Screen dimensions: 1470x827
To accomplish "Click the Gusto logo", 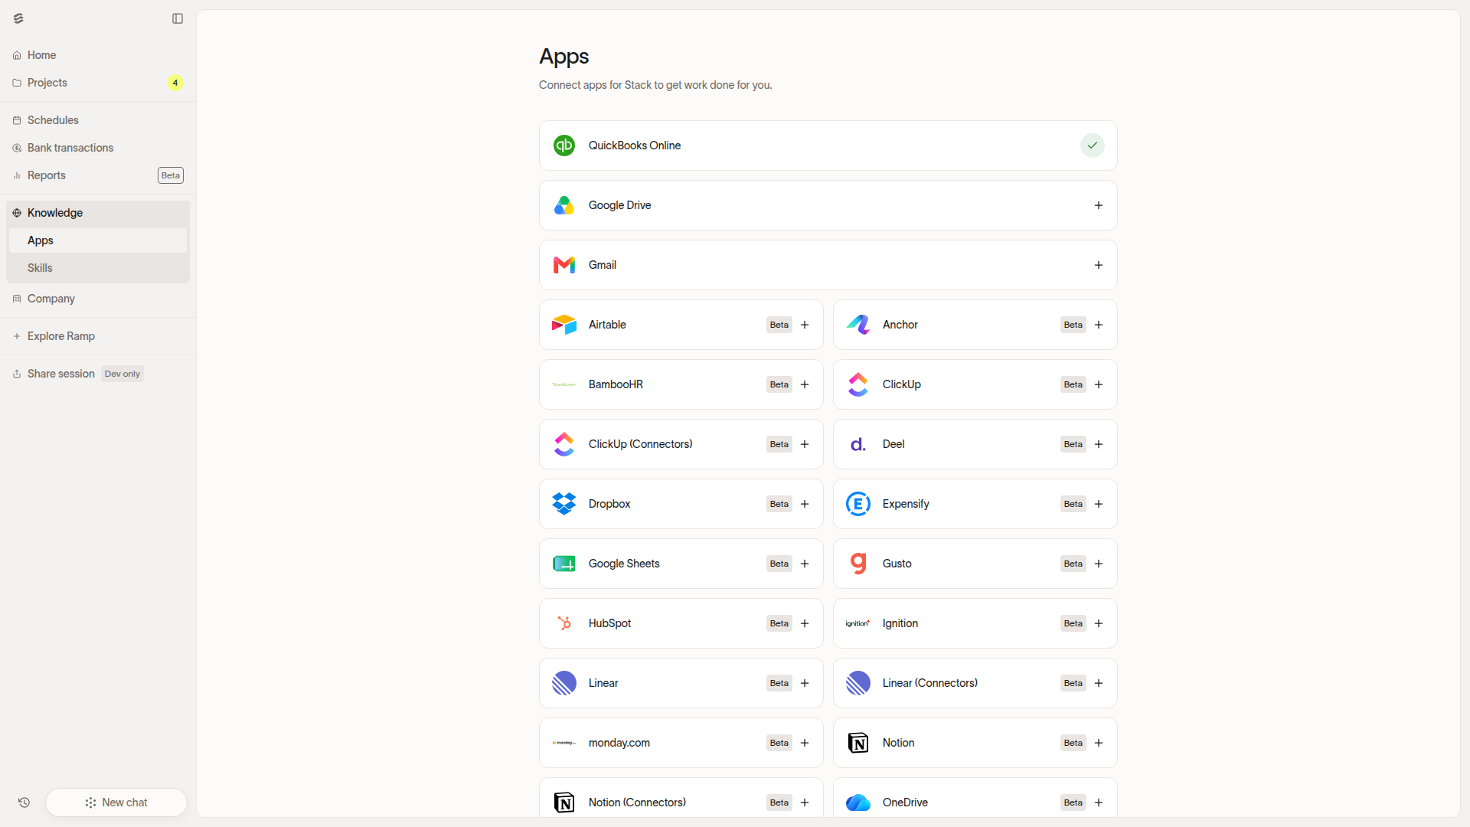I will click(858, 564).
